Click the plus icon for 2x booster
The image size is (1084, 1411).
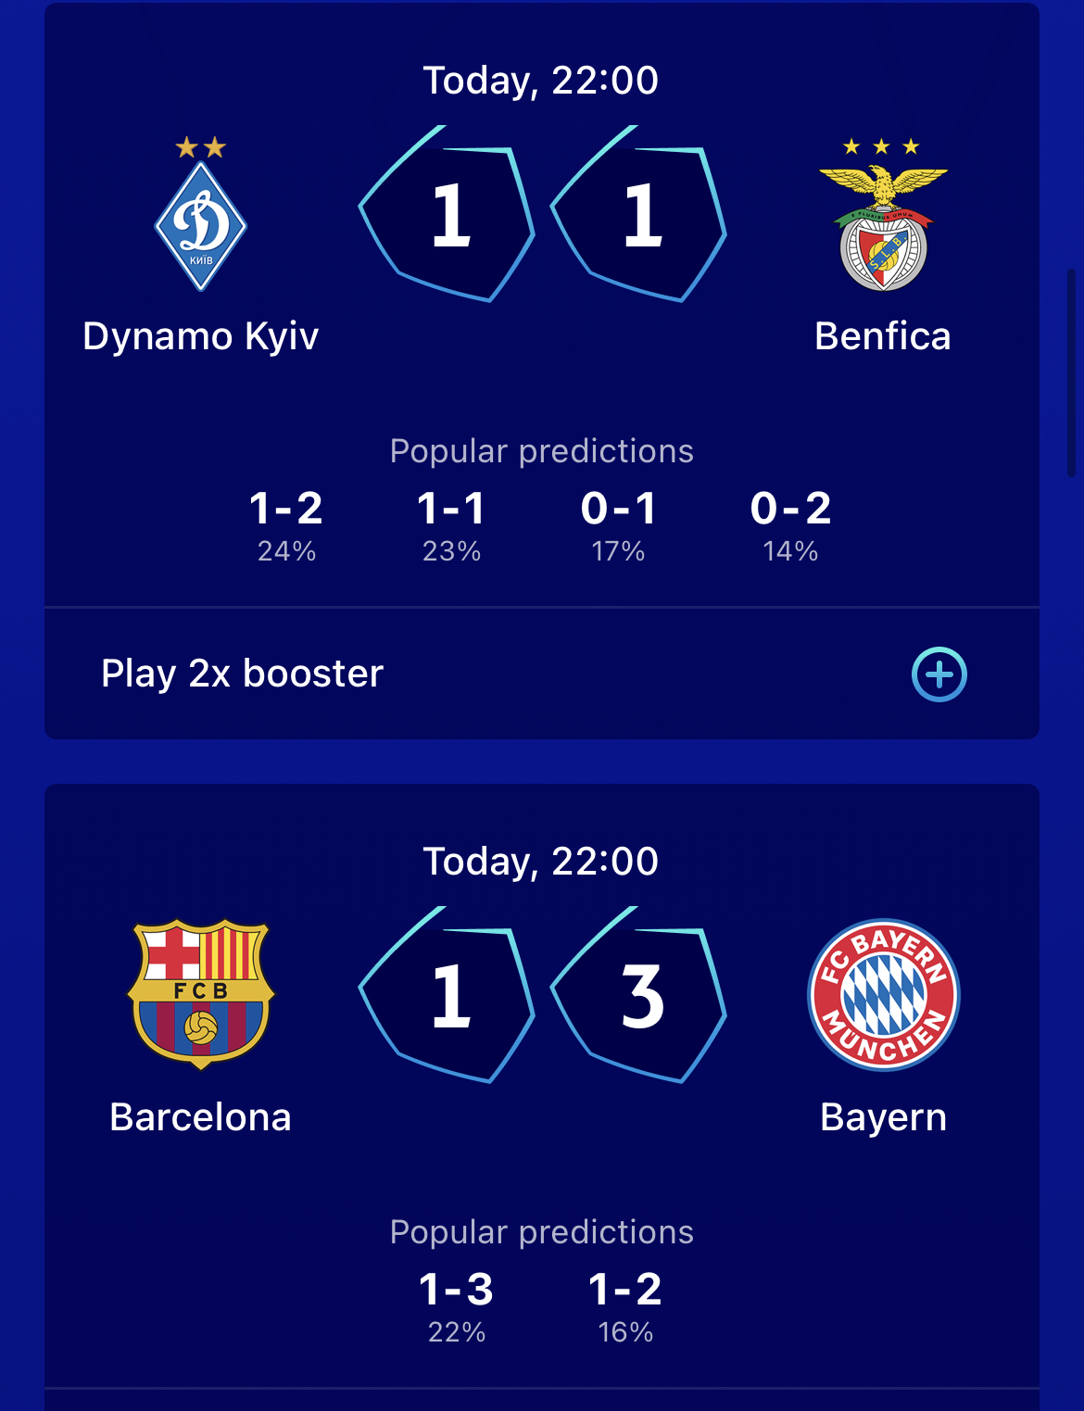939,674
